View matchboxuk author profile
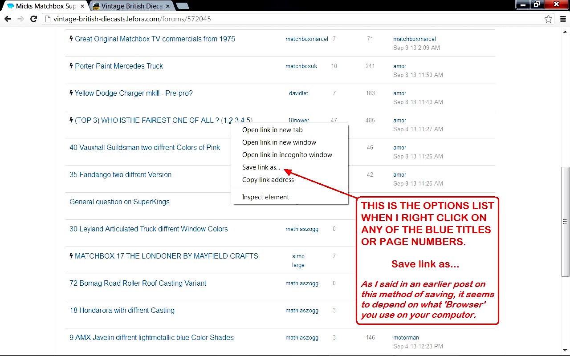570x356 pixels. (301, 66)
